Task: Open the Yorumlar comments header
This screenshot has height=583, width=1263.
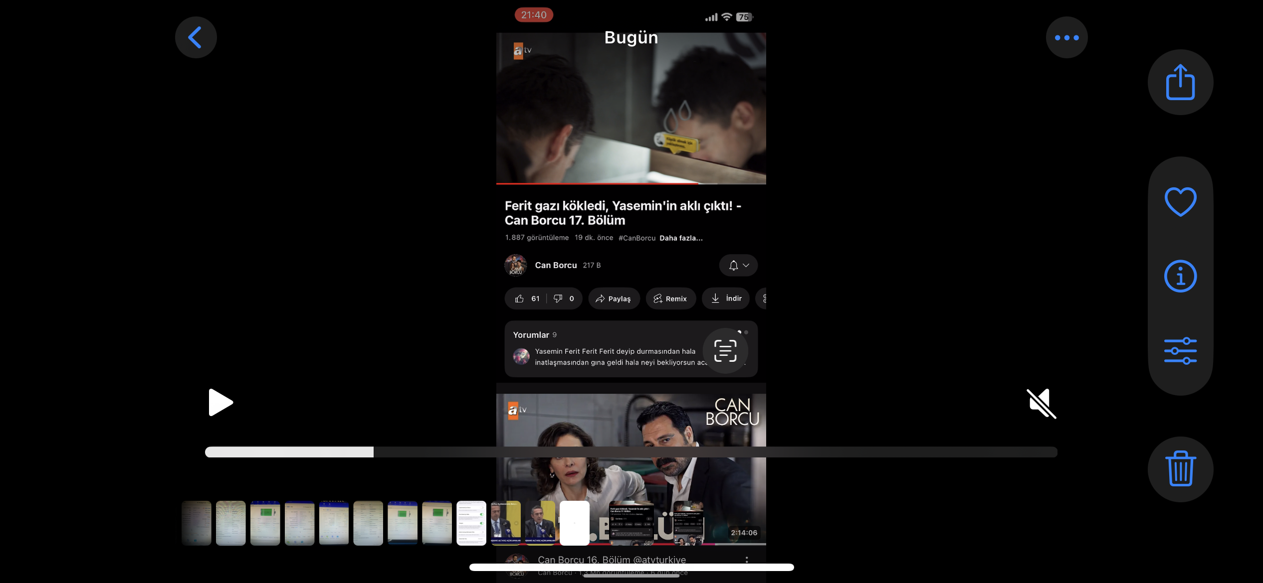Action: point(535,335)
